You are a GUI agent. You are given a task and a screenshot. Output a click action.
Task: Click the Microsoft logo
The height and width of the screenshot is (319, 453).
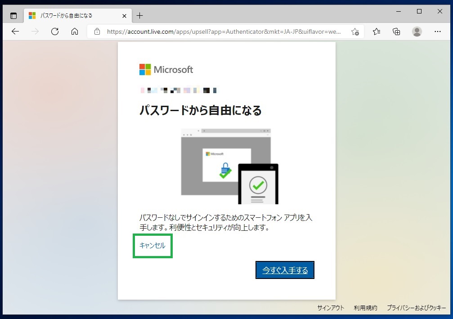tap(166, 70)
